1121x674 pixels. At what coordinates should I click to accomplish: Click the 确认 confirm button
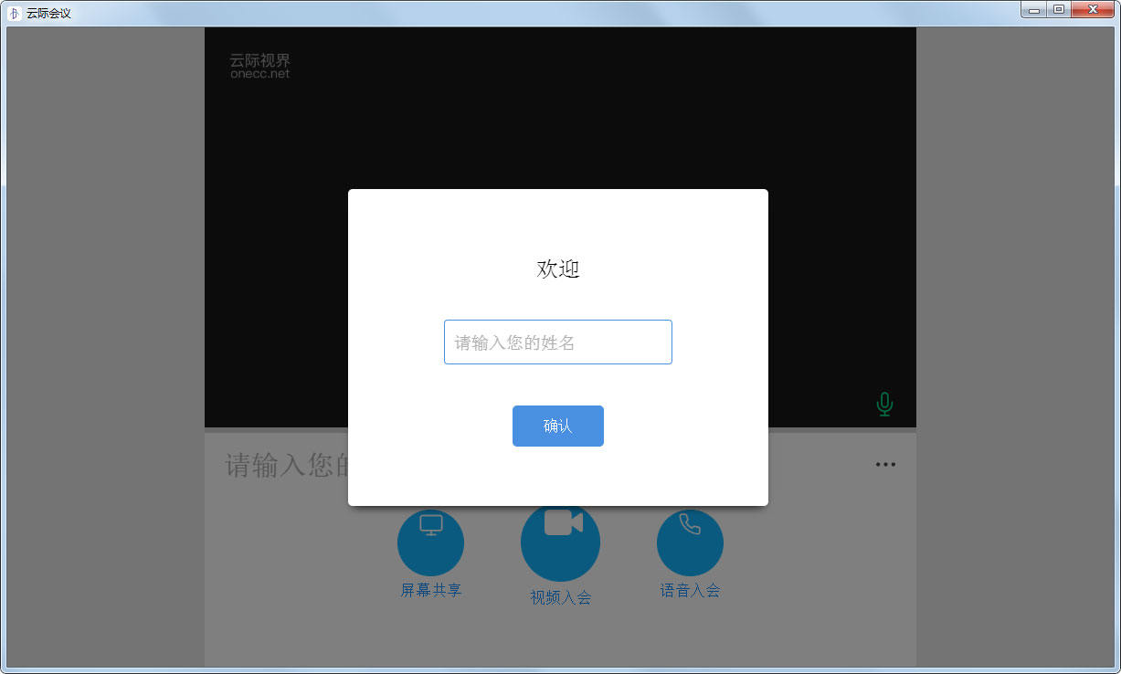pos(557,426)
